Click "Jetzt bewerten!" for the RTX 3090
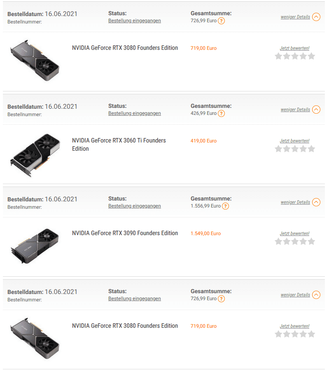 pyautogui.click(x=294, y=233)
